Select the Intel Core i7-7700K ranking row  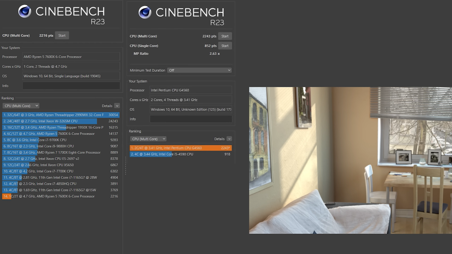point(61,171)
